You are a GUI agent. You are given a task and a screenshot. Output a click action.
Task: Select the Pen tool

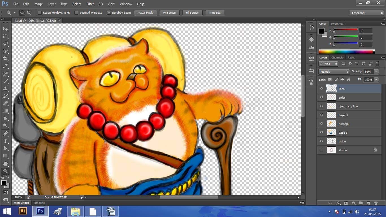coord(5,133)
